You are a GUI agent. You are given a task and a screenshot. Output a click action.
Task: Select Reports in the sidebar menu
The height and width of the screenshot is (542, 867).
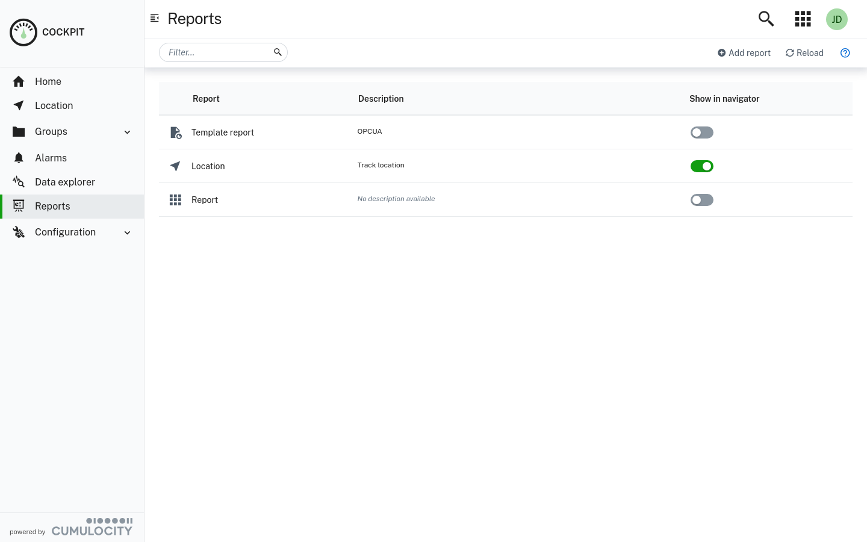point(52,206)
